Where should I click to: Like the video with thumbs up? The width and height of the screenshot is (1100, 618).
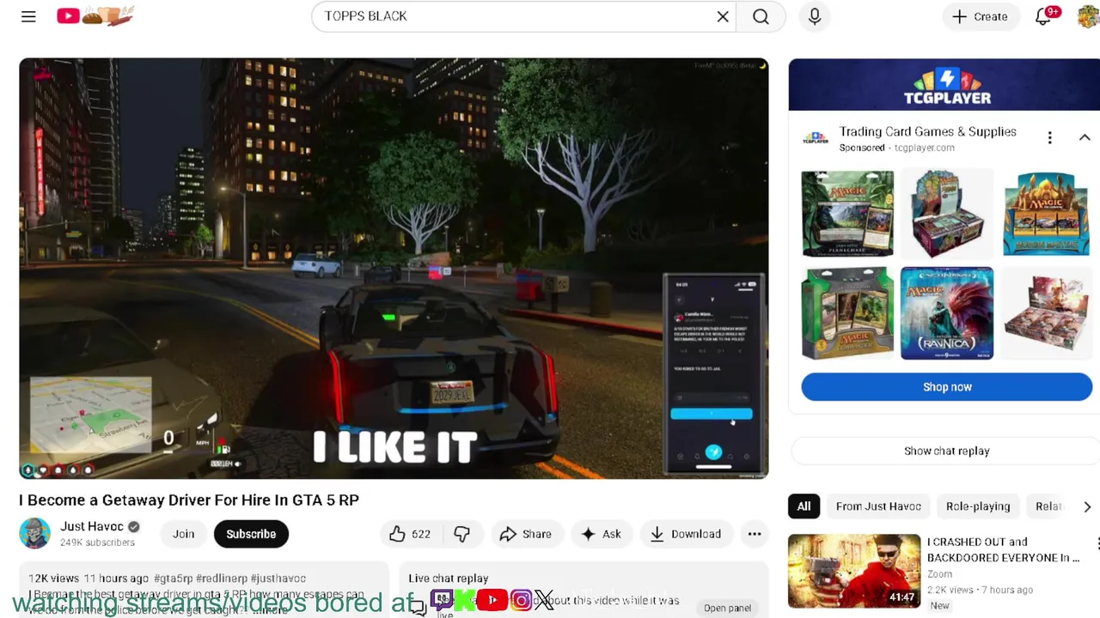coord(410,534)
